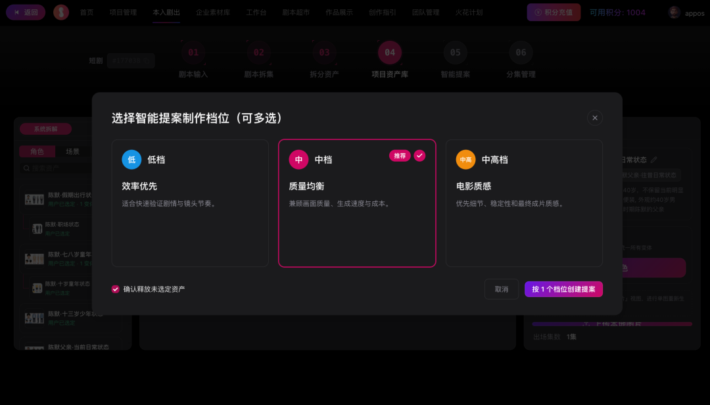
Task: Open the 积分充值 recharge button
Action: tap(554, 12)
